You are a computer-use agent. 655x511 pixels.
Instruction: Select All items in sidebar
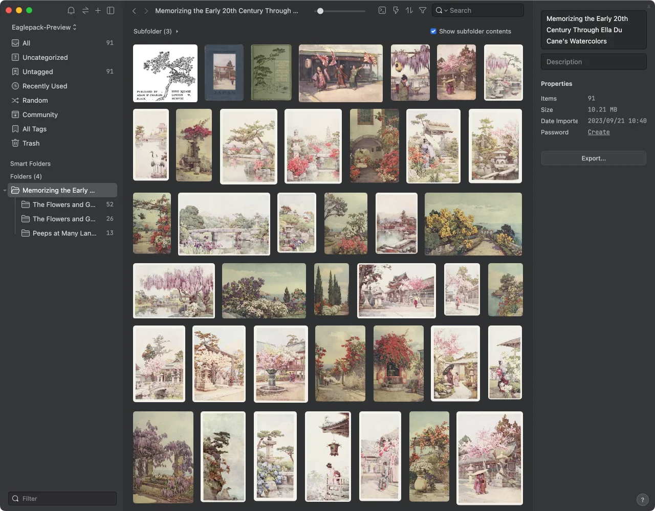coord(62,43)
